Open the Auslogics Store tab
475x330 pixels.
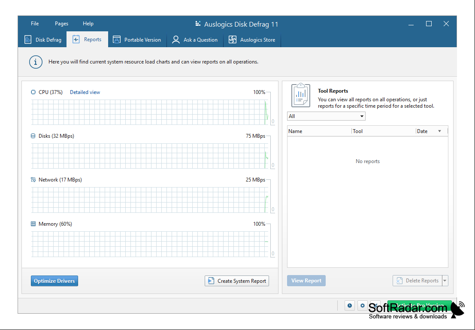(x=252, y=40)
